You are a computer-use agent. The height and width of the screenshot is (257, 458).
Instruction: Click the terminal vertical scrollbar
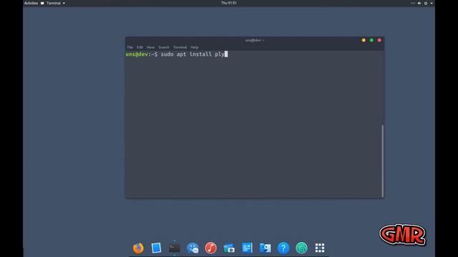coord(382,161)
